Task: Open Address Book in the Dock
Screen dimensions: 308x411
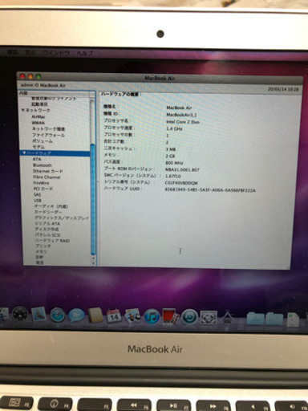Action: pyautogui.click(x=95, y=316)
